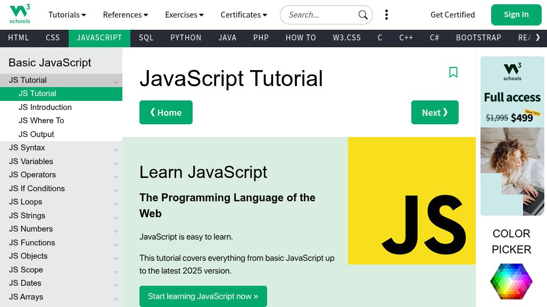
Task: Bookmark this JavaScript Tutorial page
Action: click(453, 72)
